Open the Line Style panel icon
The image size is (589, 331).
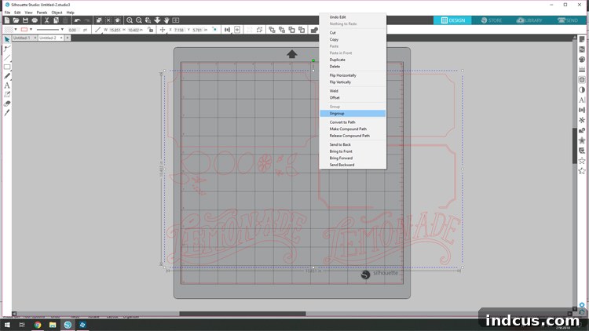tap(582, 70)
